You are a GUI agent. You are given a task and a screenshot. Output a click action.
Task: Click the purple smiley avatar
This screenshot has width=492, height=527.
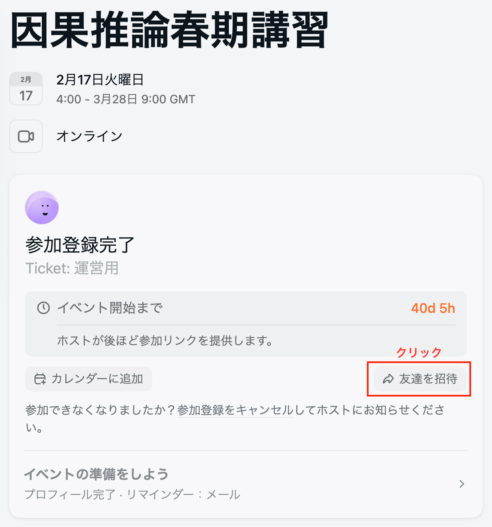click(42, 207)
